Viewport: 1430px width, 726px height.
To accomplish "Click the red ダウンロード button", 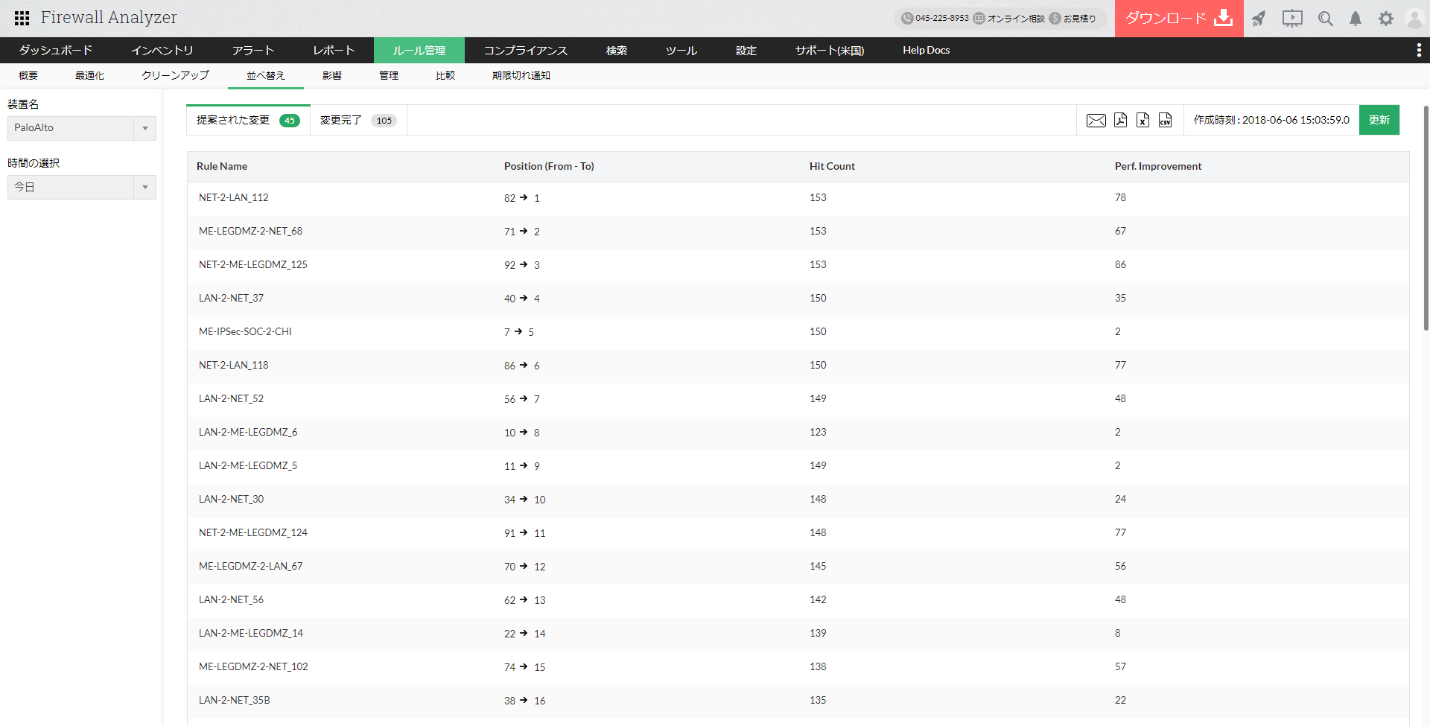I will point(1179,18).
